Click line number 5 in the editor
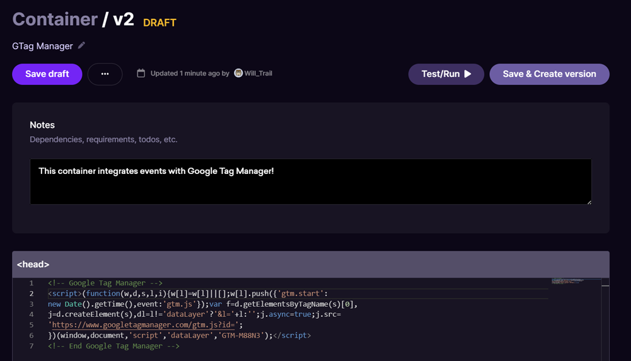 click(x=32, y=325)
